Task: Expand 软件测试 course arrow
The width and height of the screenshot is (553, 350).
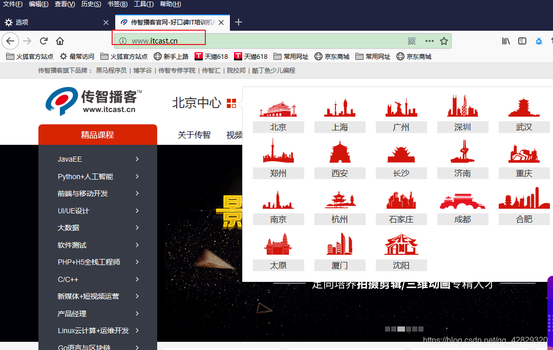Action: coord(137,245)
